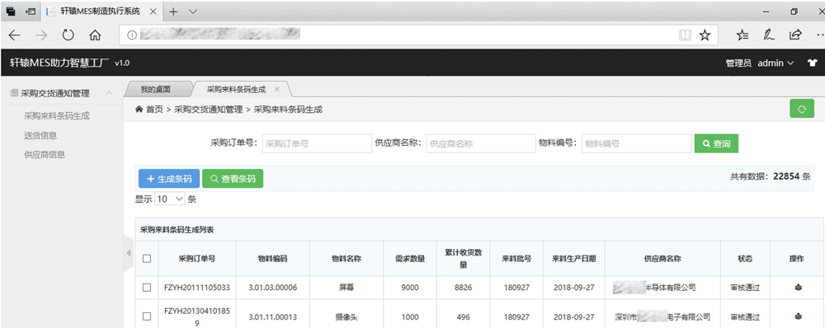Click print icon for the 屏幕 row
This screenshot has height=328, width=825.
click(x=797, y=288)
